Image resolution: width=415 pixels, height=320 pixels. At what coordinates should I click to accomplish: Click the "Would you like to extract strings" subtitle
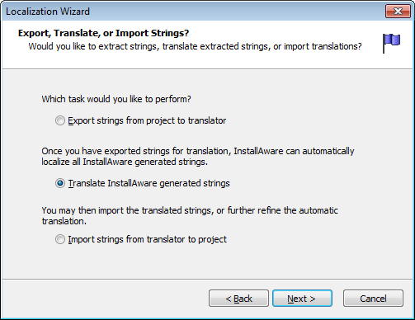coord(195,46)
